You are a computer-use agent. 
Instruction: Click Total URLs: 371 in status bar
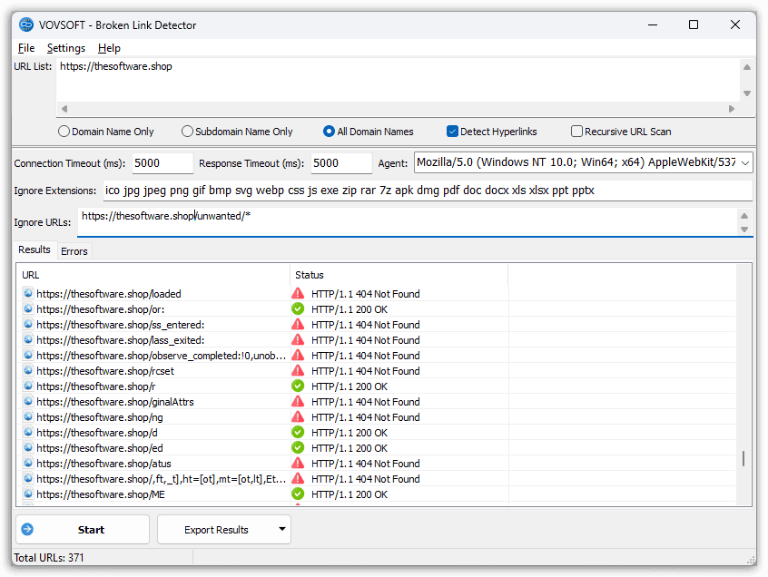tap(49, 557)
